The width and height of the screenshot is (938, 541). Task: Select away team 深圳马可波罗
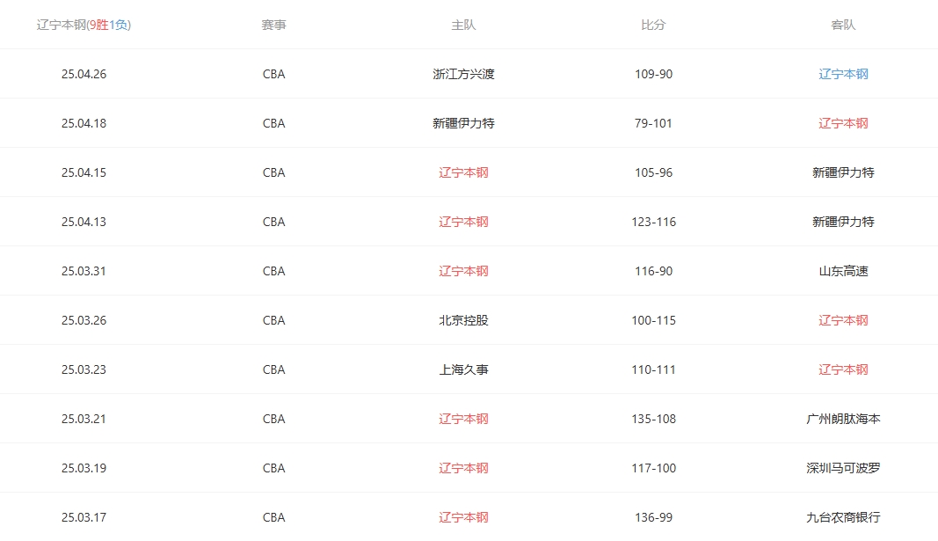[843, 468]
